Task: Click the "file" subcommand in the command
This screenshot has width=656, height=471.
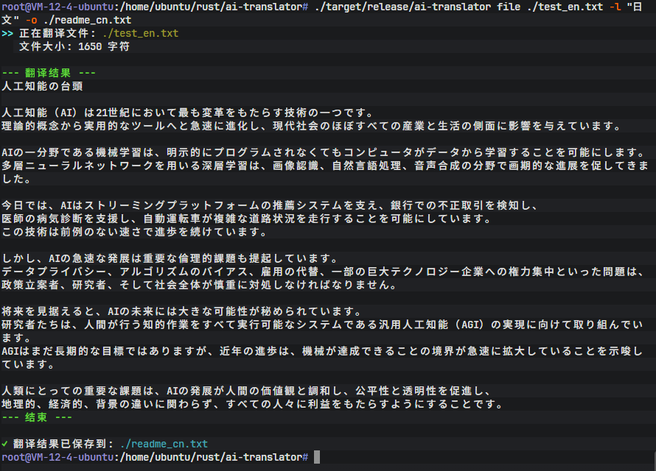Action: pyautogui.click(x=517, y=7)
